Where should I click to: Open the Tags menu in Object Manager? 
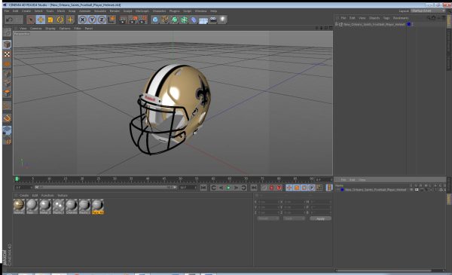coord(386,18)
